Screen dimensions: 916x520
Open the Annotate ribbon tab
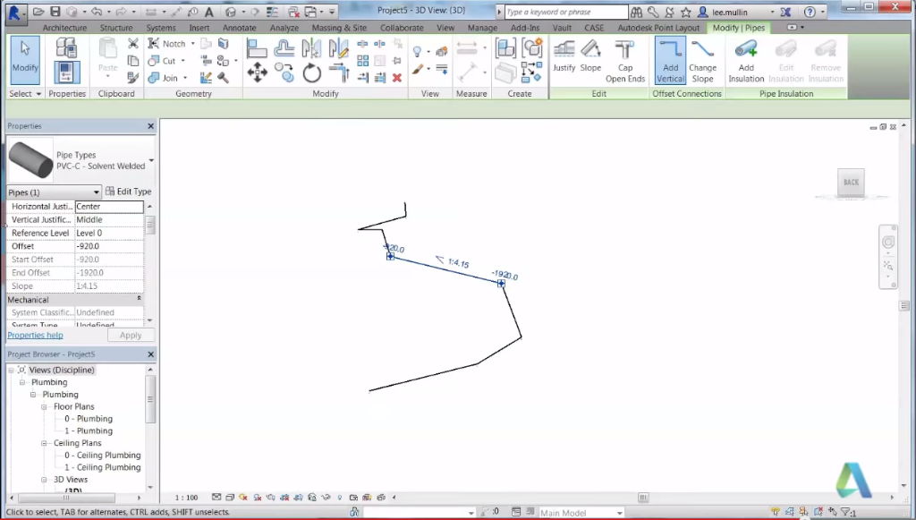239,28
